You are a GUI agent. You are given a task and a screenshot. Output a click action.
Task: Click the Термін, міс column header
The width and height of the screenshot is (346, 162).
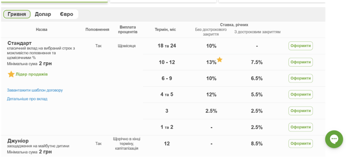pos(165,30)
